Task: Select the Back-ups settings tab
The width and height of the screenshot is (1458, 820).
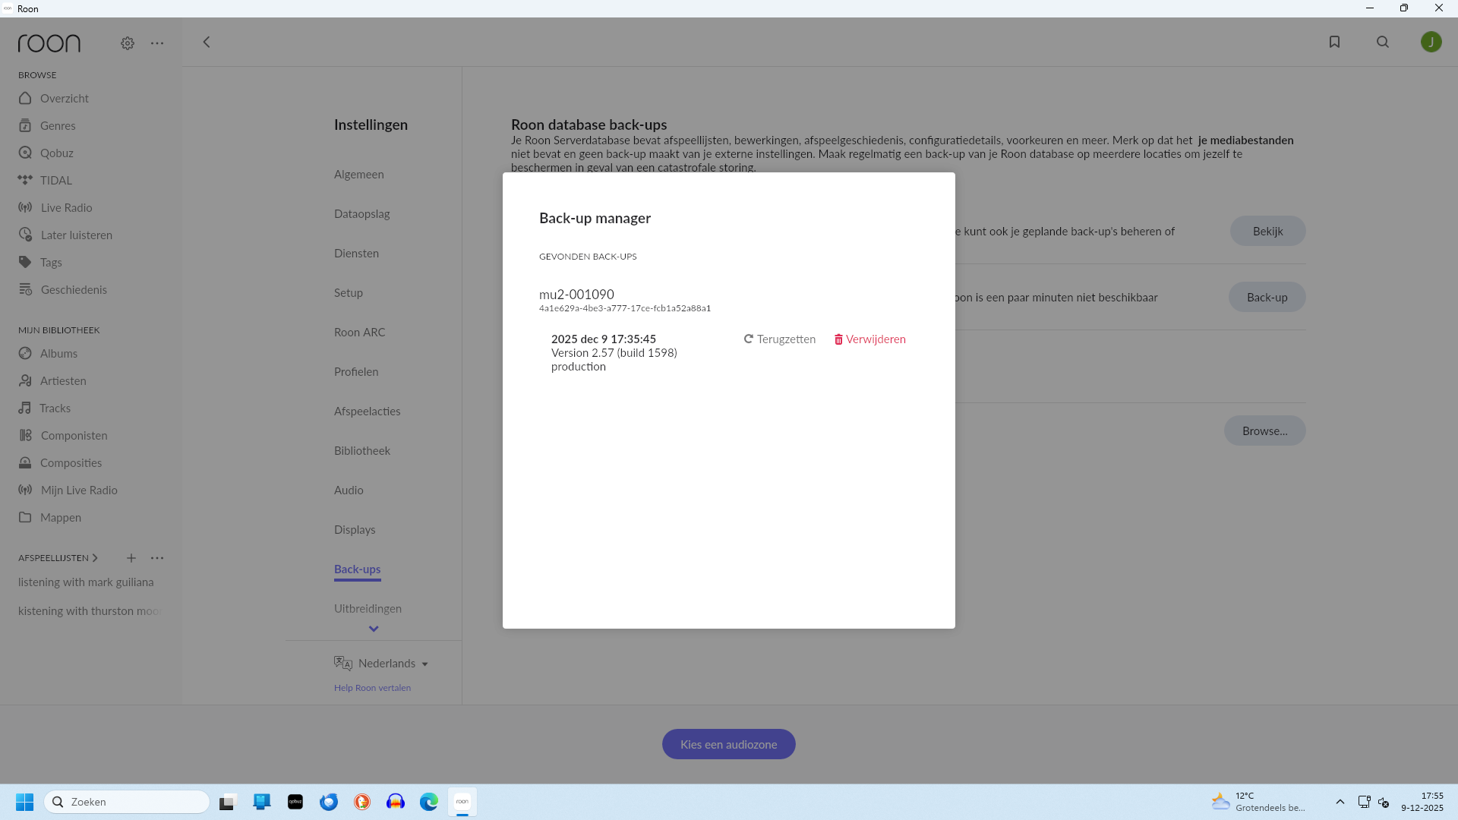Action: pyautogui.click(x=357, y=569)
